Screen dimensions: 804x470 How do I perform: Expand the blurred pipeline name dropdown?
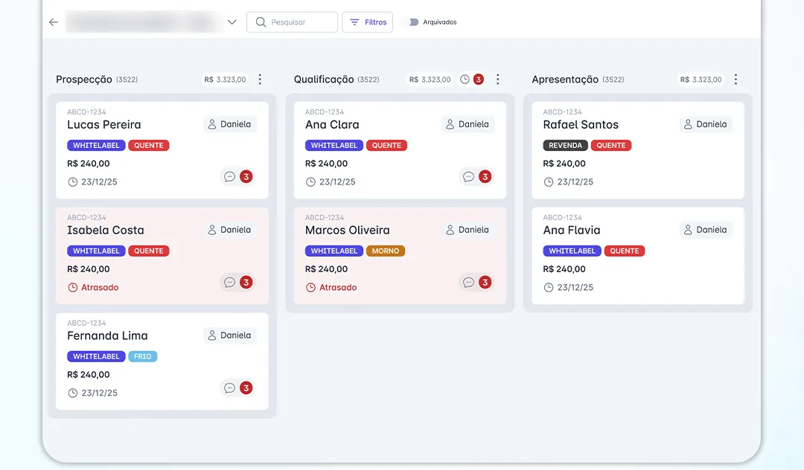point(232,22)
